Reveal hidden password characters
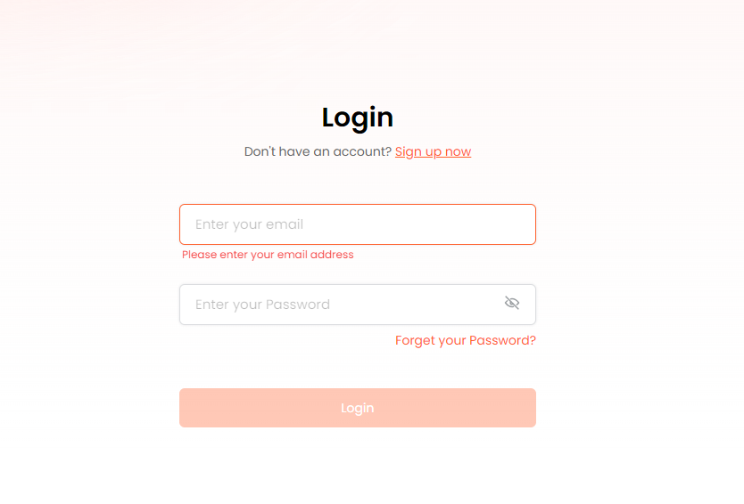The image size is (744, 504). (x=511, y=304)
